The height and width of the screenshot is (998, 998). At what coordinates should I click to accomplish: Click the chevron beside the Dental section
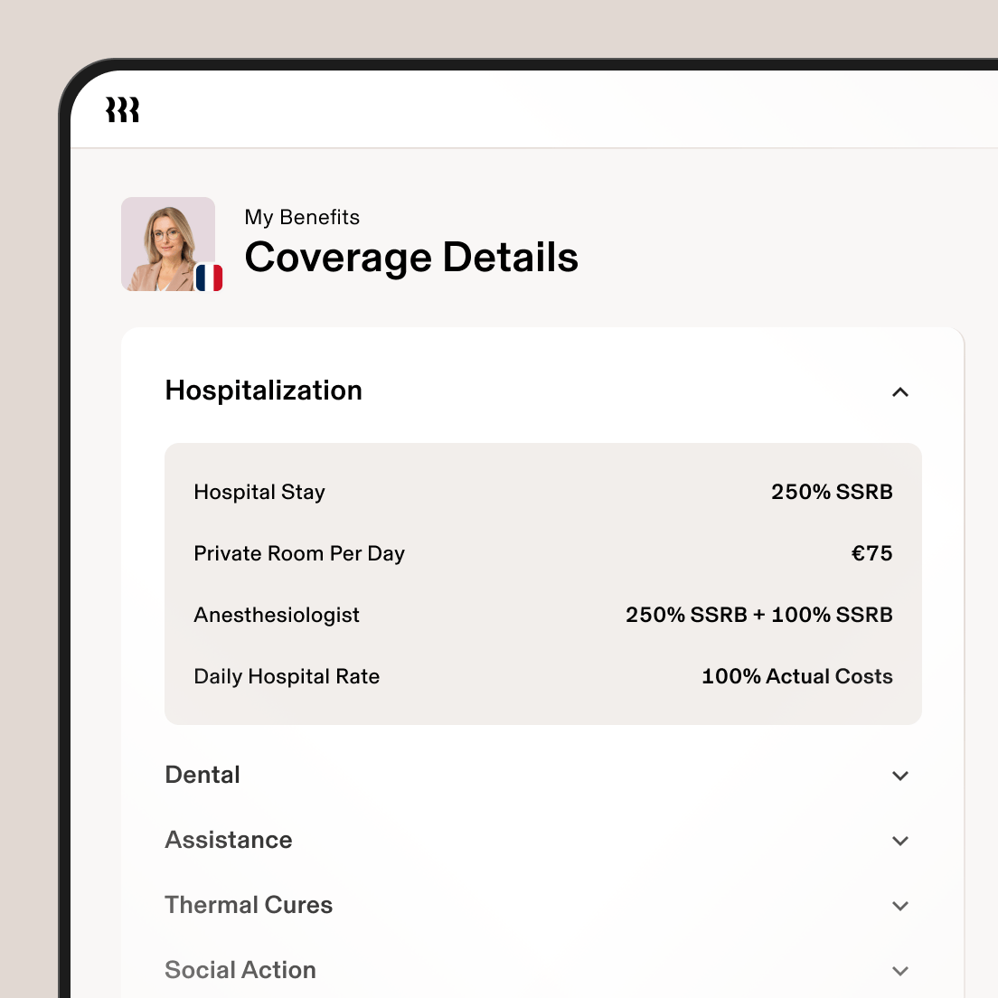point(900,776)
